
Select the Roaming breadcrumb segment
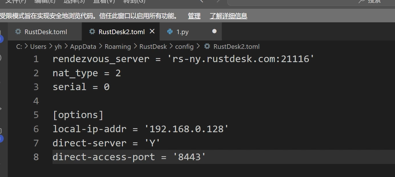(117, 46)
